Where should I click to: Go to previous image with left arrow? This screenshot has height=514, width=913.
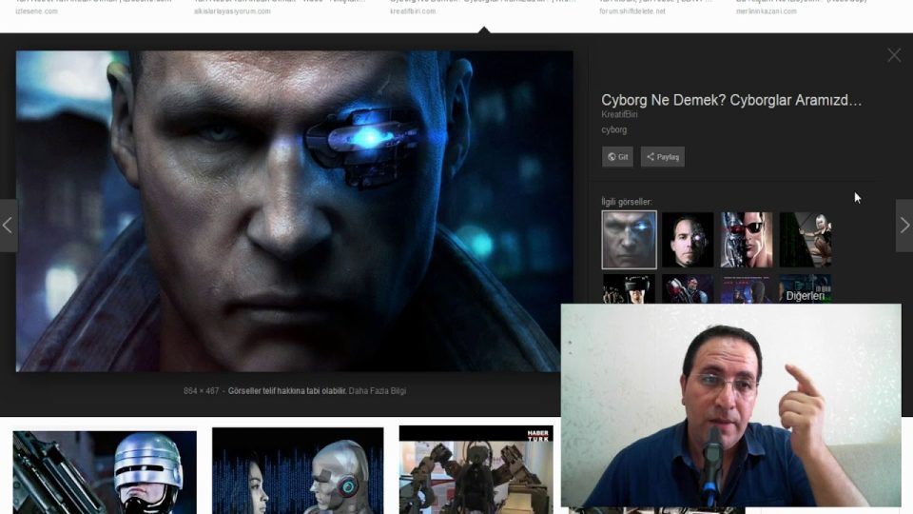pos(9,226)
